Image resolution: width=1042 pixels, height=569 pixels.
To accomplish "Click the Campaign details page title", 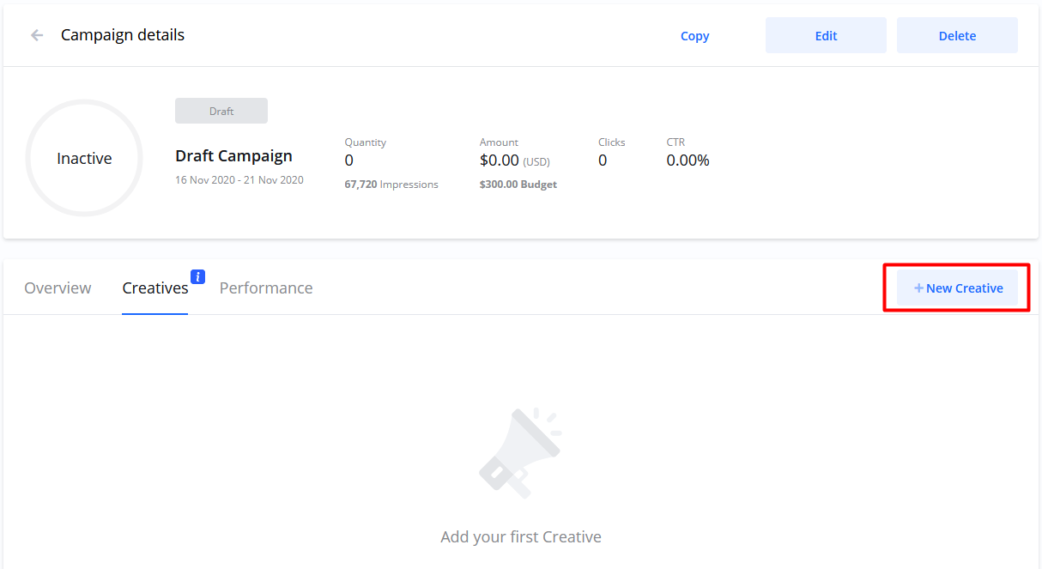I will click(x=123, y=35).
